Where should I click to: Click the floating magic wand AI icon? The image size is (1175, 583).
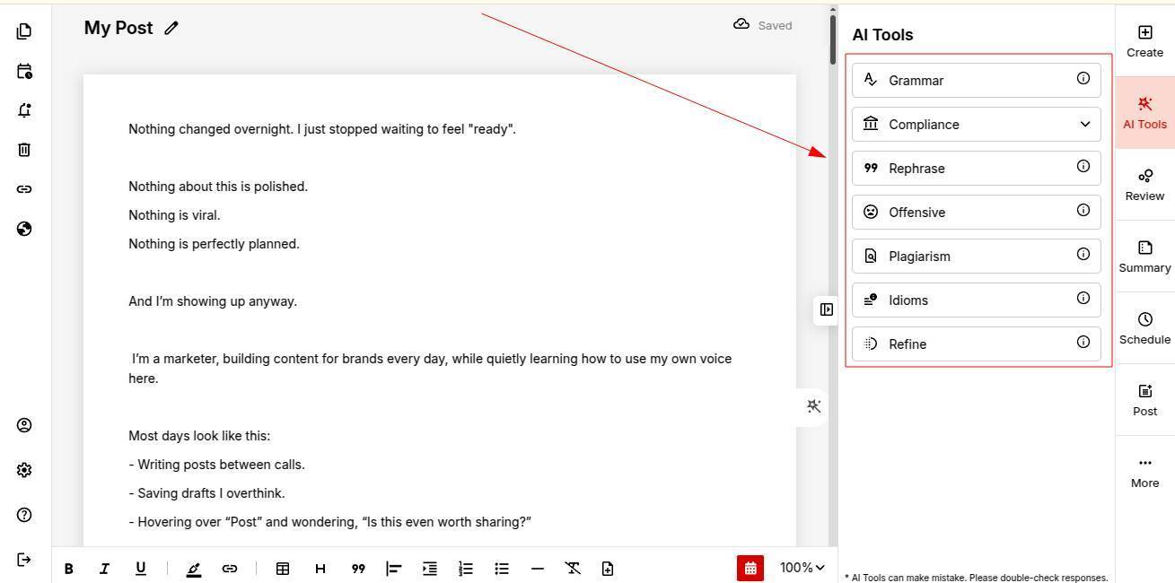click(x=814, y=406)
